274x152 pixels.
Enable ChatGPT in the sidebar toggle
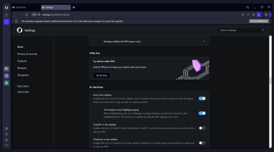[202, 128]
